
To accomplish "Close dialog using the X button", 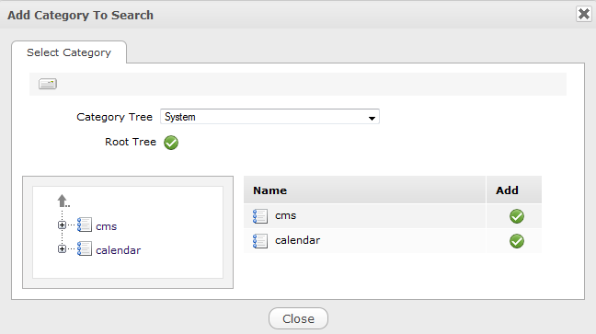I will pos(584,14).
